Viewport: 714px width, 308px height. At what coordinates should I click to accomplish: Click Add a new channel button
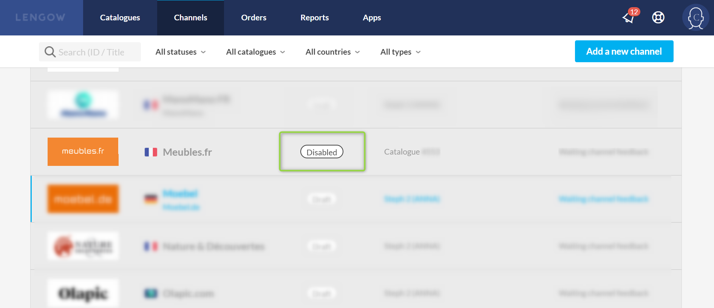624,51
